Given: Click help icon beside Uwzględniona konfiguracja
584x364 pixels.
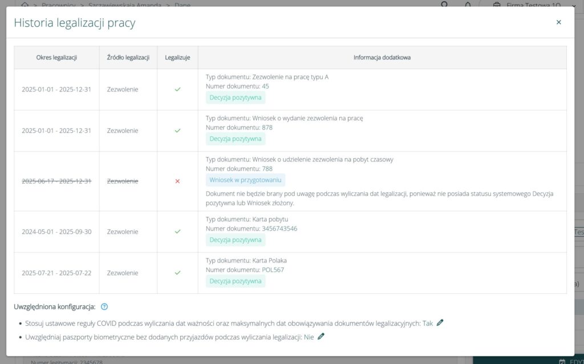Looking at the screenshot, I should tap(104, 307).
